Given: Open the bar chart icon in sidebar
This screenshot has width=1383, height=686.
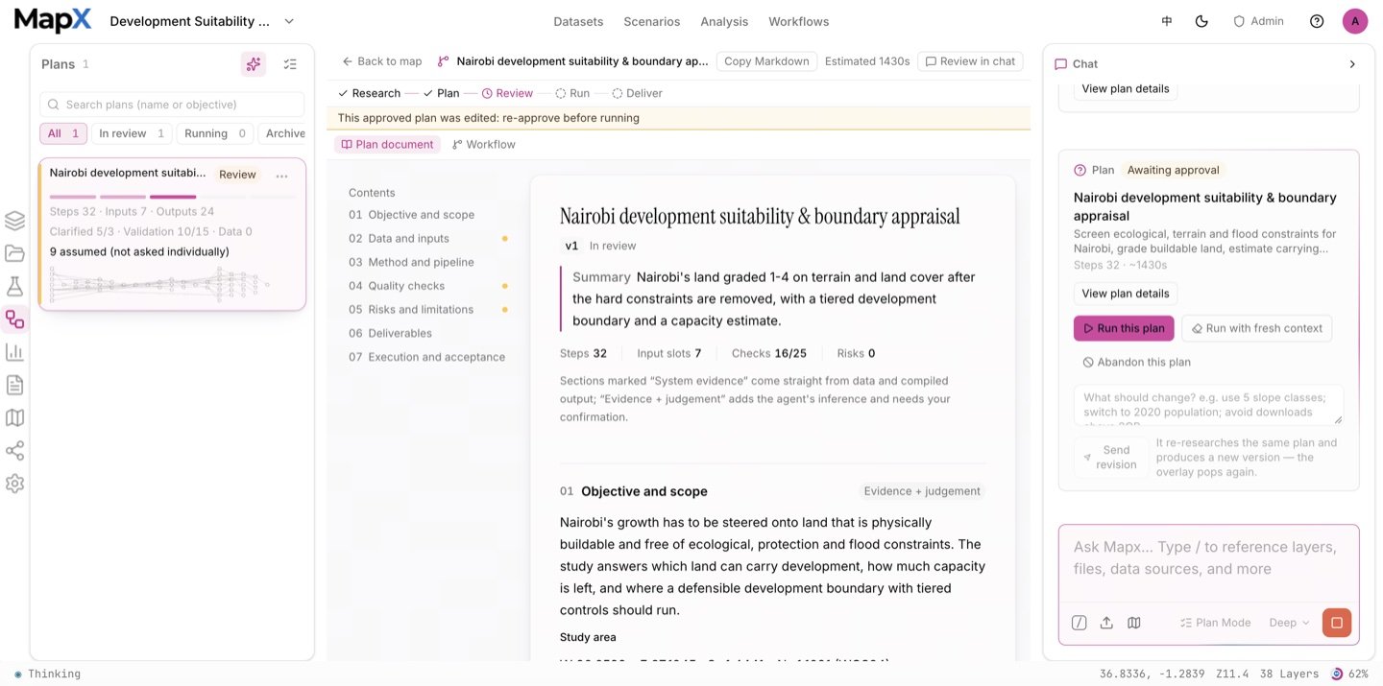Looking at the screenshot, I should tap(14, 352).
